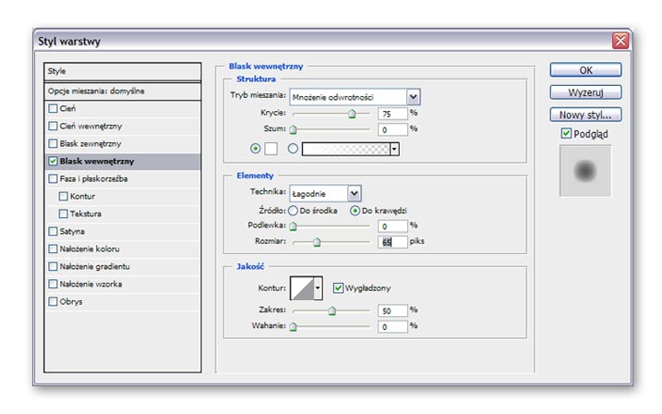Enable the Nałożenie gradientu checkbox
Image resolution: width=662 pixels, height=414 pixels.
(x=53, y=266)
